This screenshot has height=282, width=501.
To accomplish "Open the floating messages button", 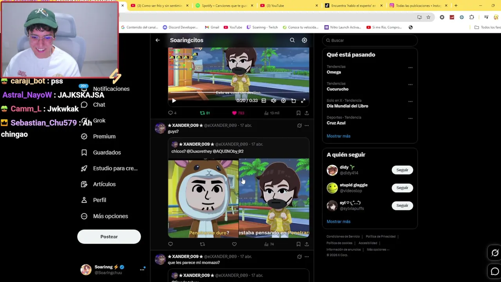I will [x=495, y=271].
